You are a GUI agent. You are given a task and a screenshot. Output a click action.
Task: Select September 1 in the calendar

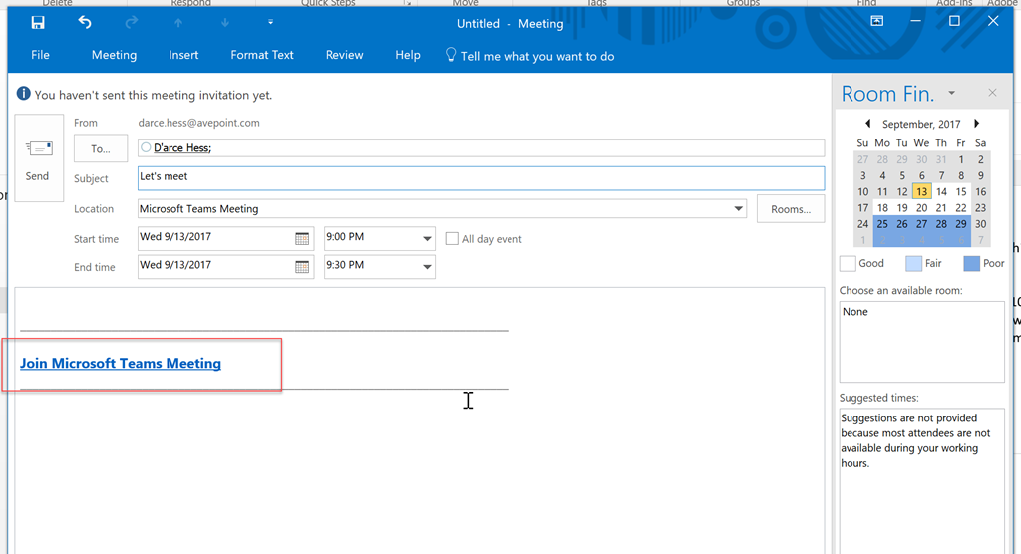(961, 159)
